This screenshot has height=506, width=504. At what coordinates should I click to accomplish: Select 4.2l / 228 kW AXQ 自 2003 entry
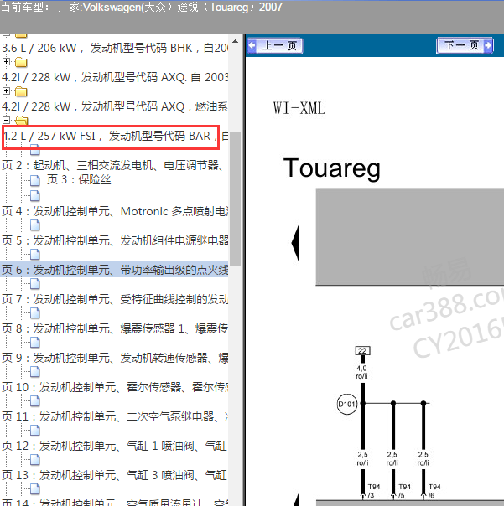pos(115,77)
